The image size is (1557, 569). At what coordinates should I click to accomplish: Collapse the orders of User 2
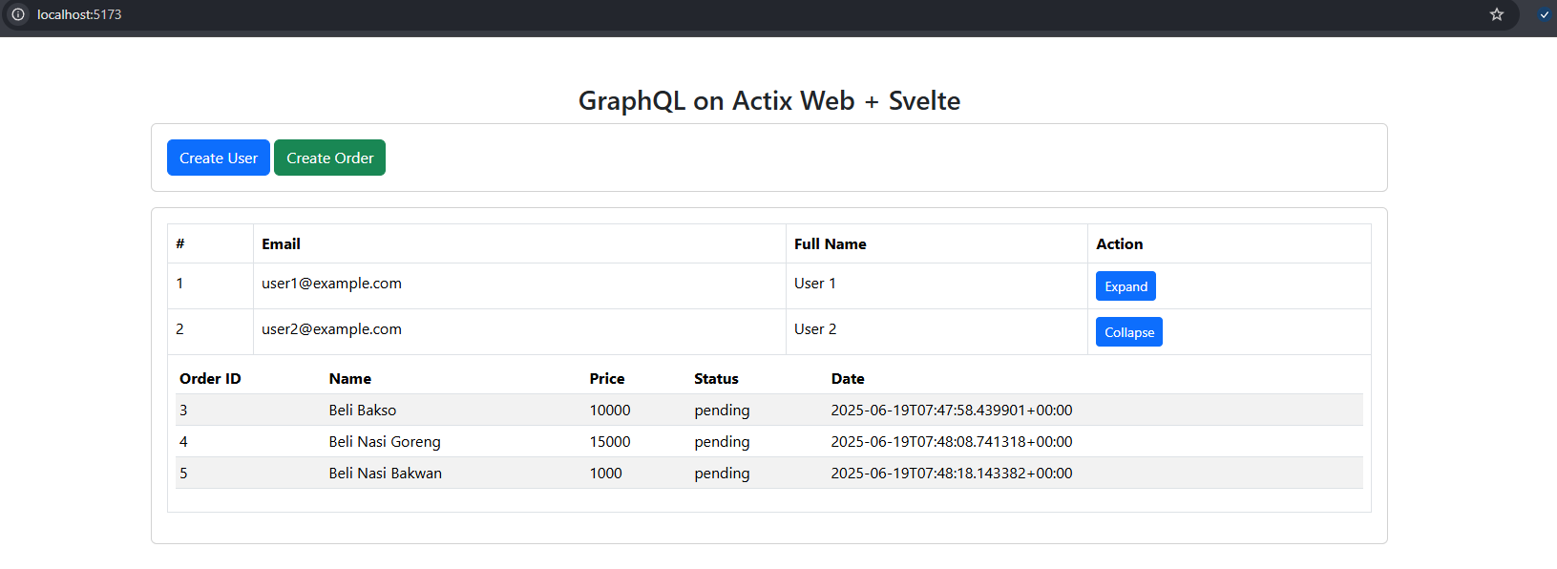tap(1128, 332)
